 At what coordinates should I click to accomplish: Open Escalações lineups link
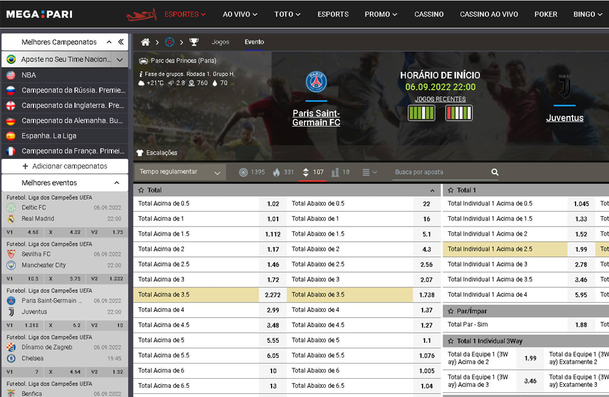pos(161,153)
